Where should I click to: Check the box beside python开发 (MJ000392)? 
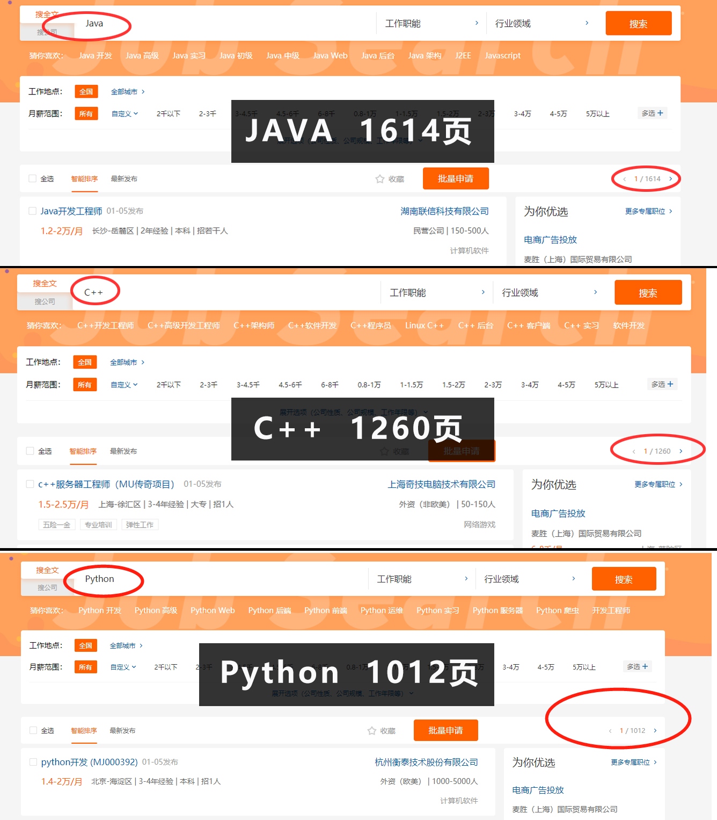tap(33, 762)
